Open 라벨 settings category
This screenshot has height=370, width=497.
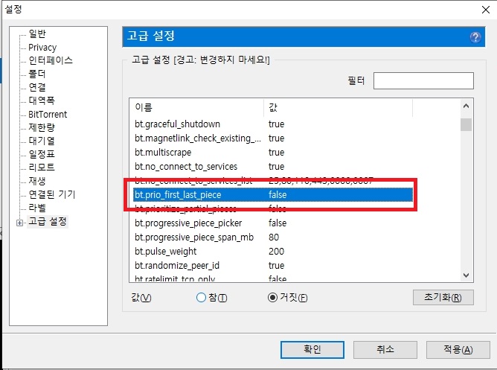click(37, 208)
